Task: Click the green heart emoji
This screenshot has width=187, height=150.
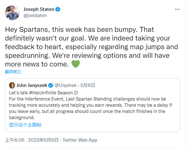Action: (x=76, y=64)
